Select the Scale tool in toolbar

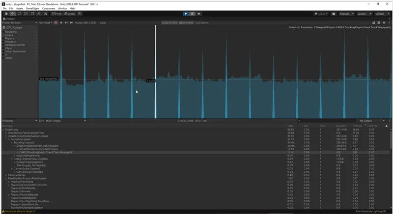[26, 14]
